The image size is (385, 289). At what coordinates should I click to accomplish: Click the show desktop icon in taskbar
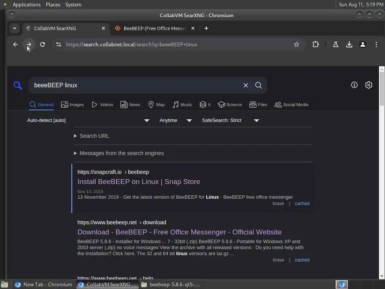[5, 284]
